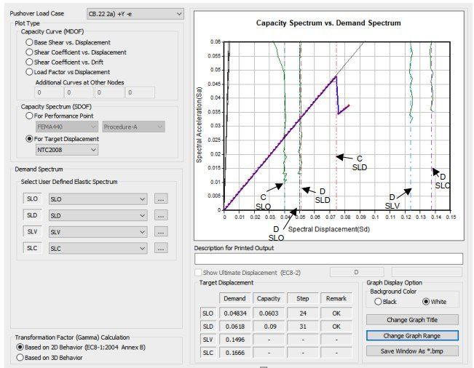Open the Pushover Load Case dropdown

[x=135, y=14]
